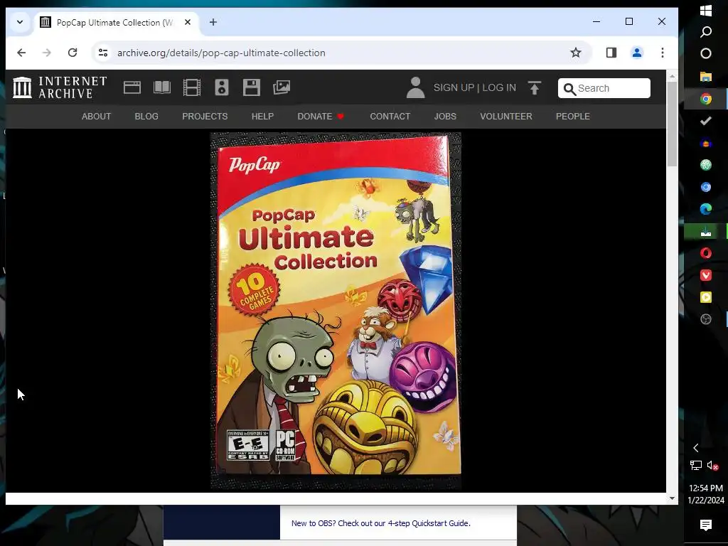Open the BLOG menu item

(x=146, y=116)
